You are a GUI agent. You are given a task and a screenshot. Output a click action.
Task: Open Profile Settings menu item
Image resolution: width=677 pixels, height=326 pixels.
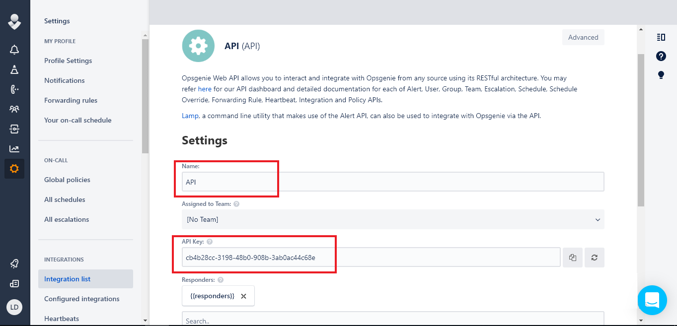tap(68, 61)
